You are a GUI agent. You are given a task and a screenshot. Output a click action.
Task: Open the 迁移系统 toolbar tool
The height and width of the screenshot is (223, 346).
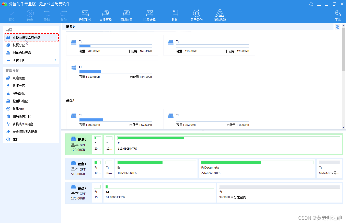(x=85, y=16)
